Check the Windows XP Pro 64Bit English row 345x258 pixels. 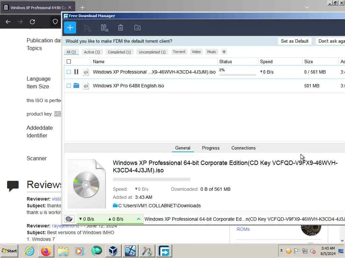[69, 86]
